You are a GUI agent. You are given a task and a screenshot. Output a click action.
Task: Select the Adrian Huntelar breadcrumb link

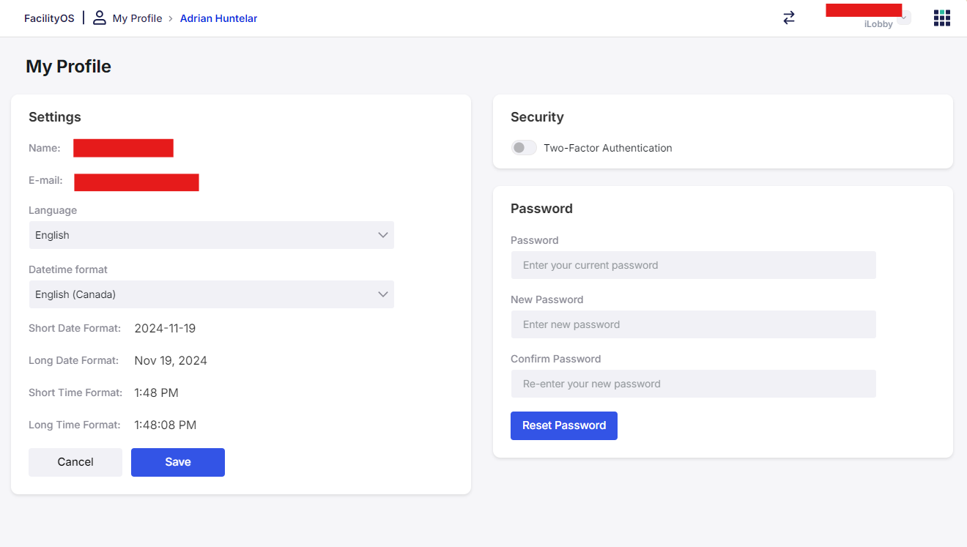click(218, 18)
